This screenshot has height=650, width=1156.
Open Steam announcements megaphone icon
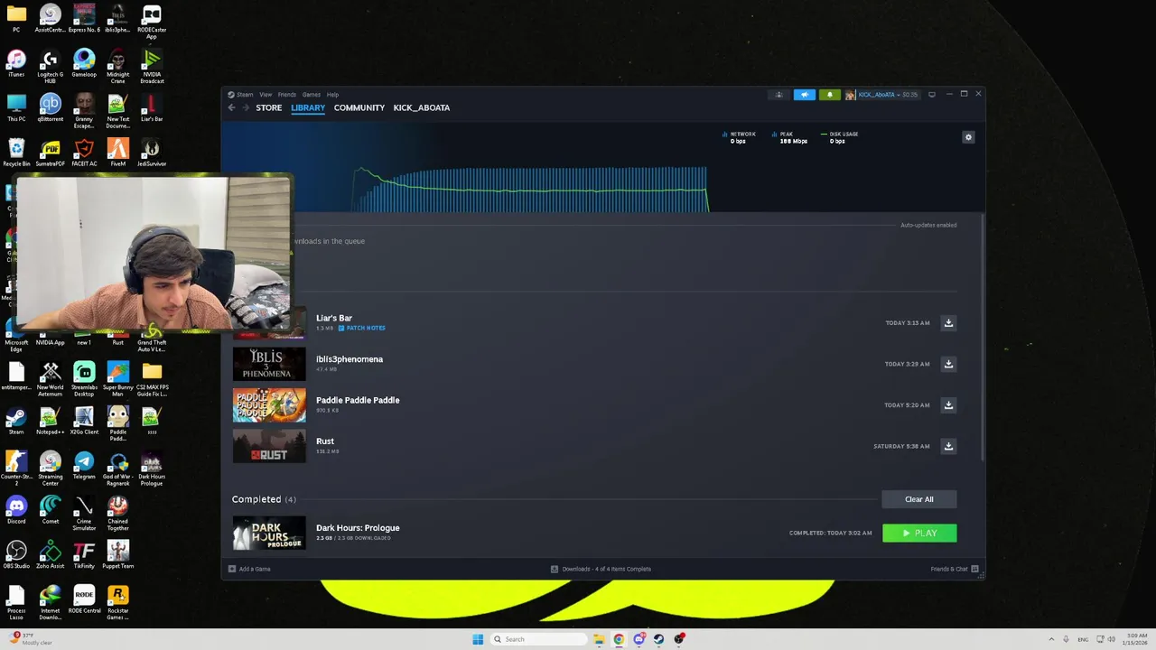pos(804,95)
